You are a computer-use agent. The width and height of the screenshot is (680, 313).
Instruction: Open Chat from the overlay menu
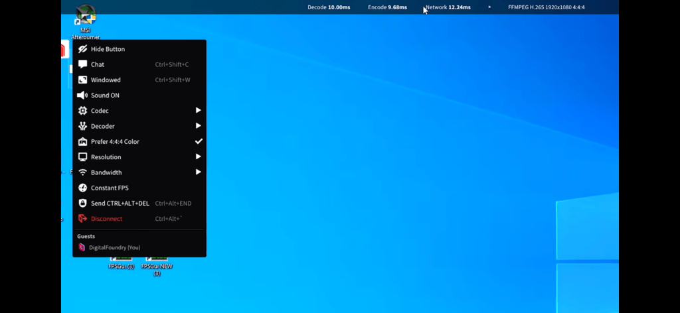pyautogui.click(x=139, y=64)
